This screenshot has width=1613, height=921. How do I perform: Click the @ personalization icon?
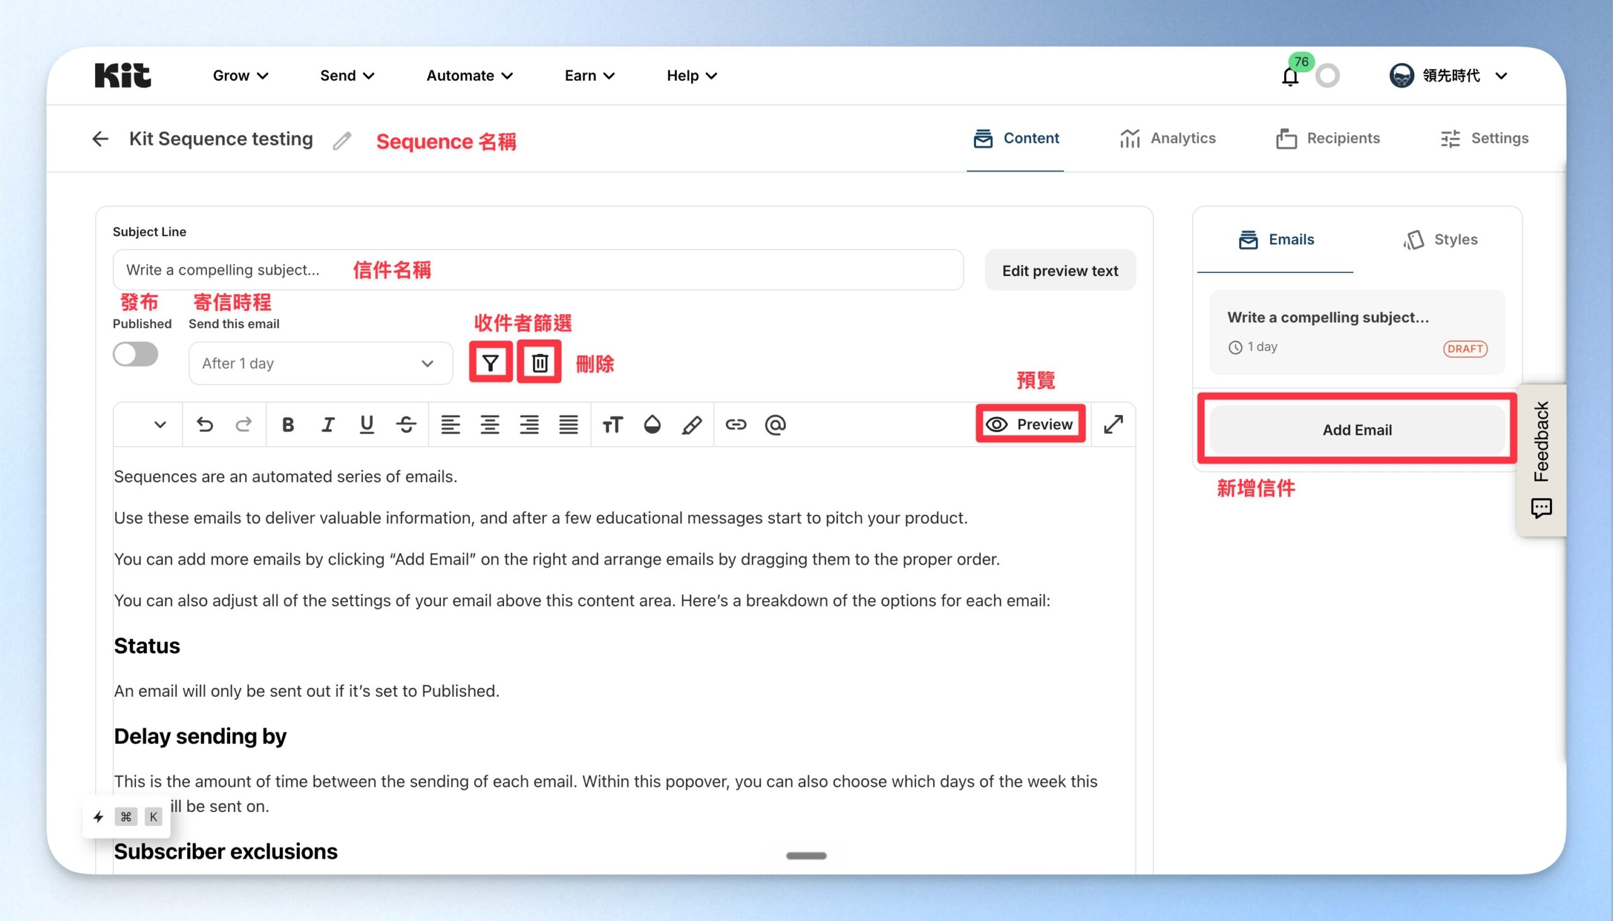click(775, 425)
